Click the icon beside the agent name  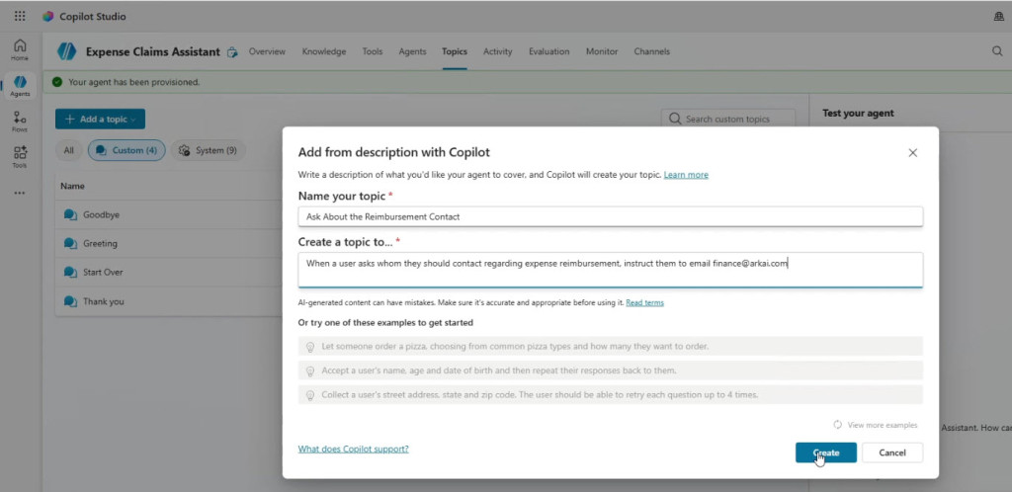[x=232, y=52]
